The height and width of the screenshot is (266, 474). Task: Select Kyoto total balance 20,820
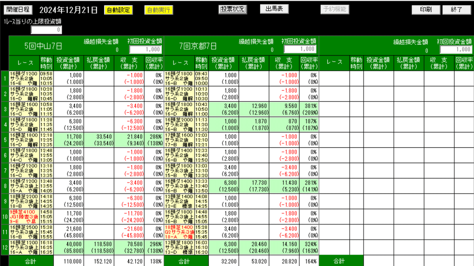(x=284, y=261)
